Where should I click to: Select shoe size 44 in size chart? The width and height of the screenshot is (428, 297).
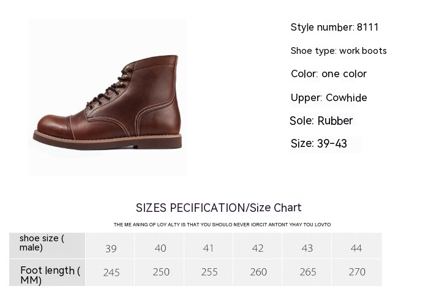[x=356, y=248]
